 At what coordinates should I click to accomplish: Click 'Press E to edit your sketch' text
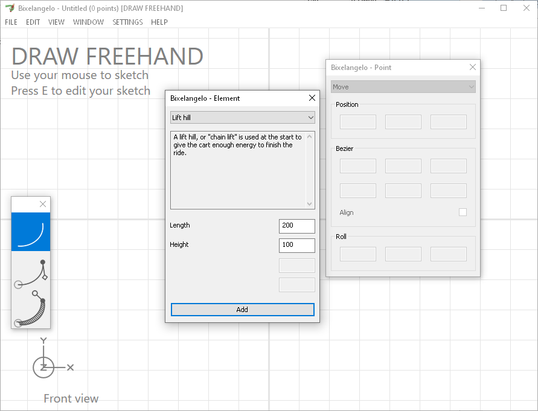pyautogui.click(x=81, y=91)
